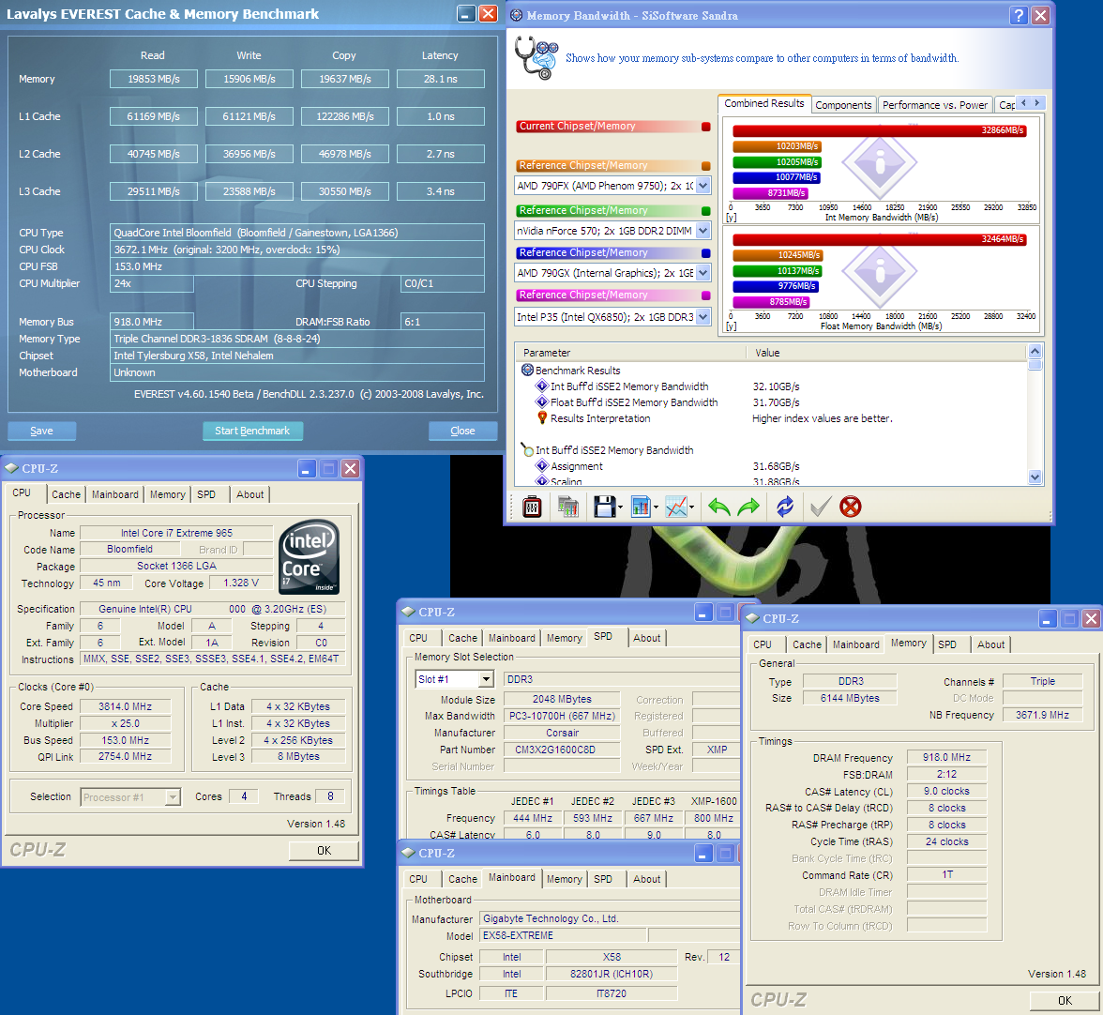This screenshot has height=1015, width=1103.
Task: Open the Slot #1 memory slot dropdown
Action: 486,679
